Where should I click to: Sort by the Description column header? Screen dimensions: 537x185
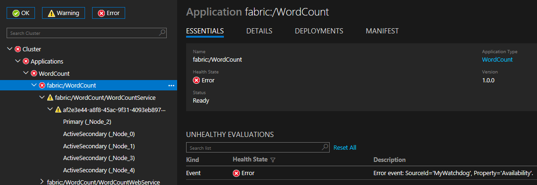[389, 160]
